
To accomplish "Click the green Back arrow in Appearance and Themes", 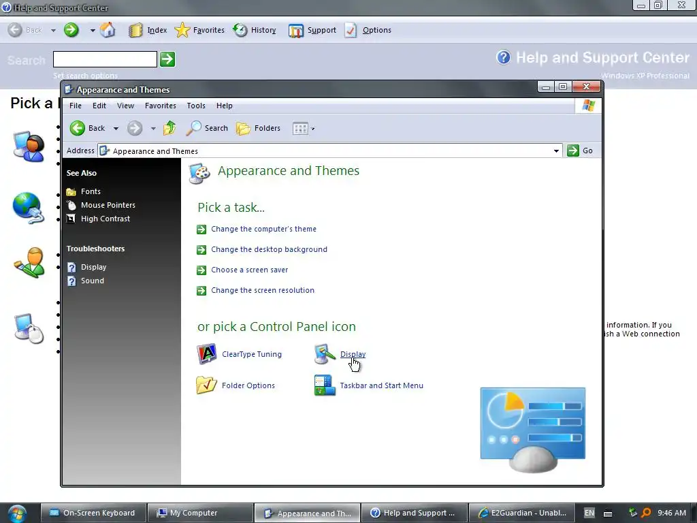I will (78, 128).
